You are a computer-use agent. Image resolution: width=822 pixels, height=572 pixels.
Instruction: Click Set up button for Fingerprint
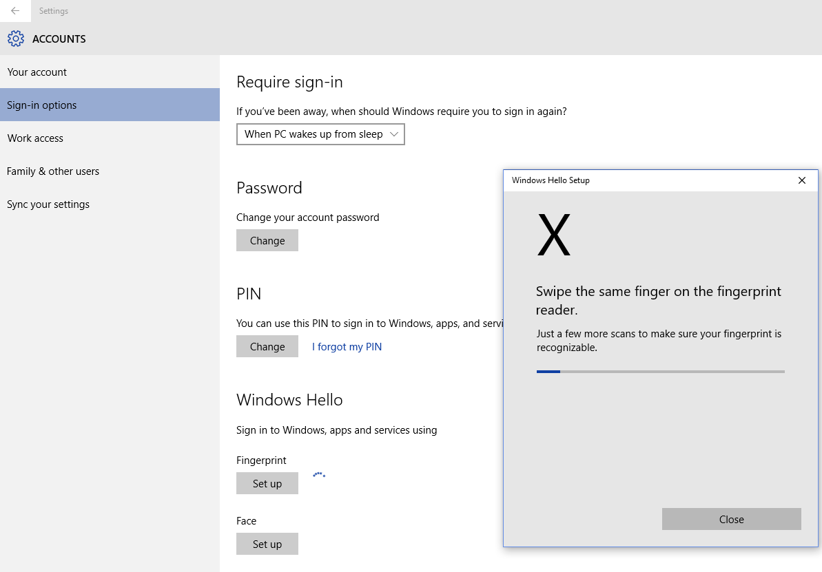(x=267, y=483)
